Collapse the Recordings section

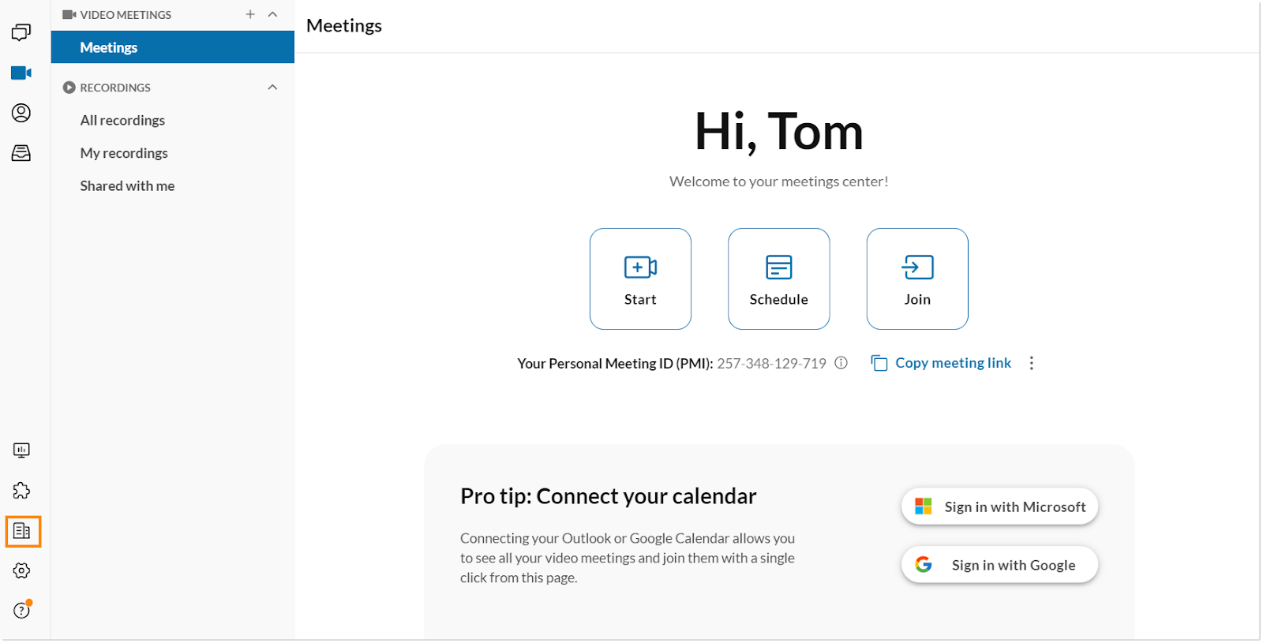click(272, 87)
